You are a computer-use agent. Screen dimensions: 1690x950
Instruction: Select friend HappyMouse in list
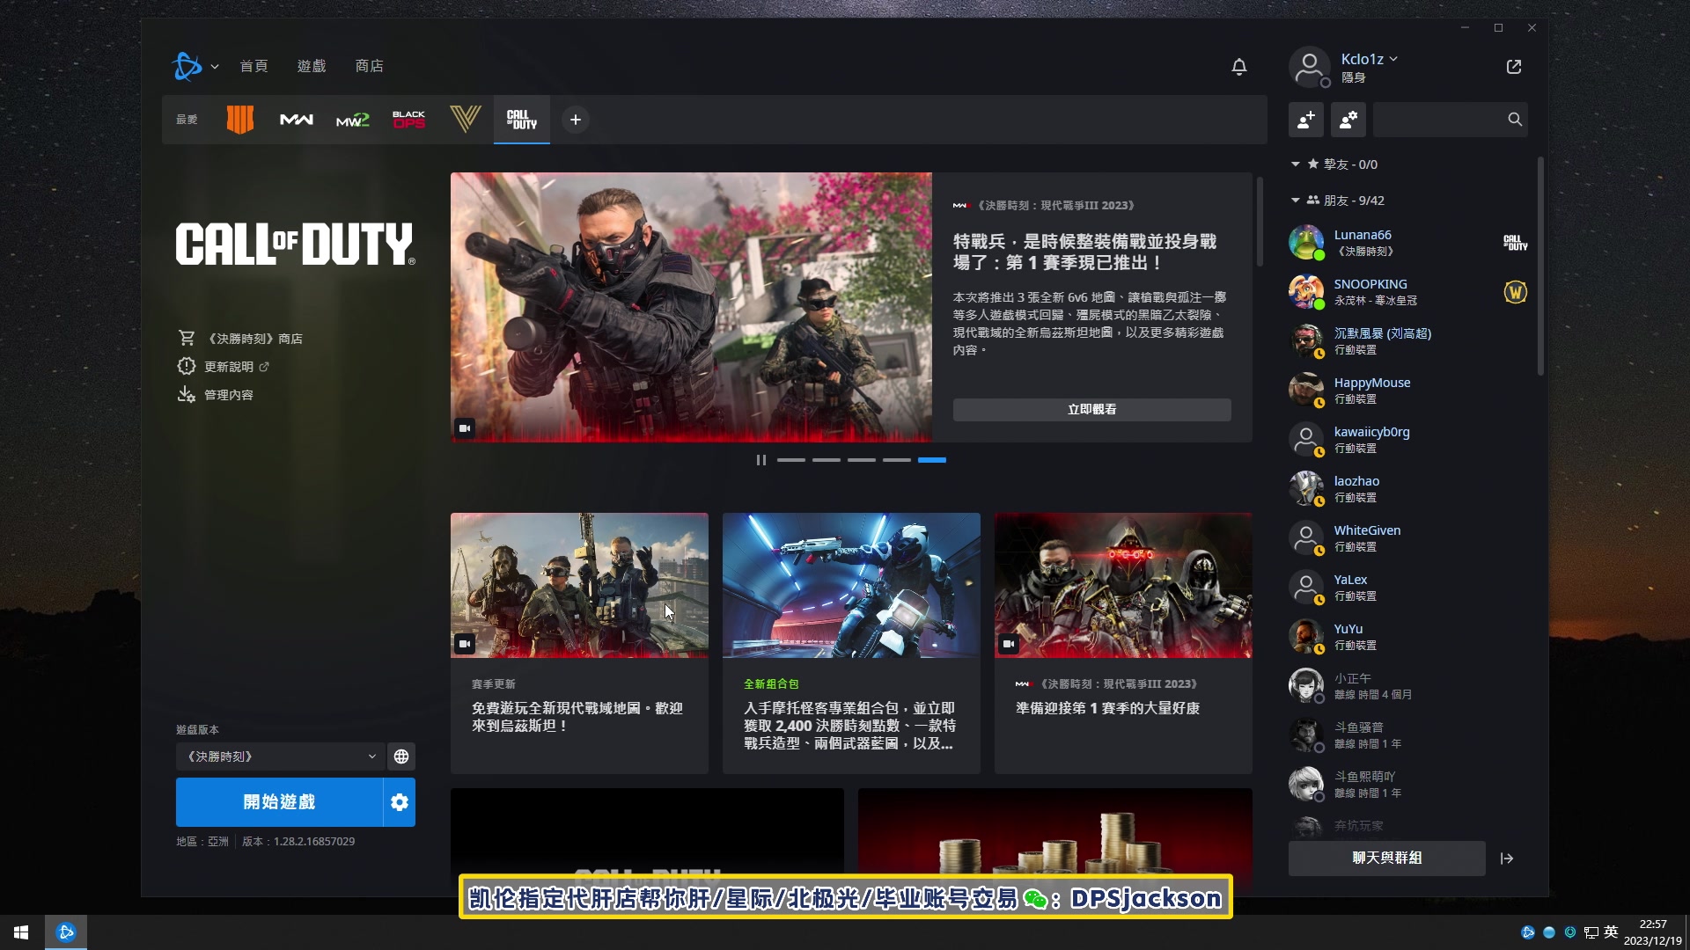click(x=1408, y=391)
